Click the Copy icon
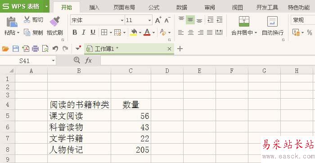The width and height of the screenshot is (315, 163). (x=27, y=32)
